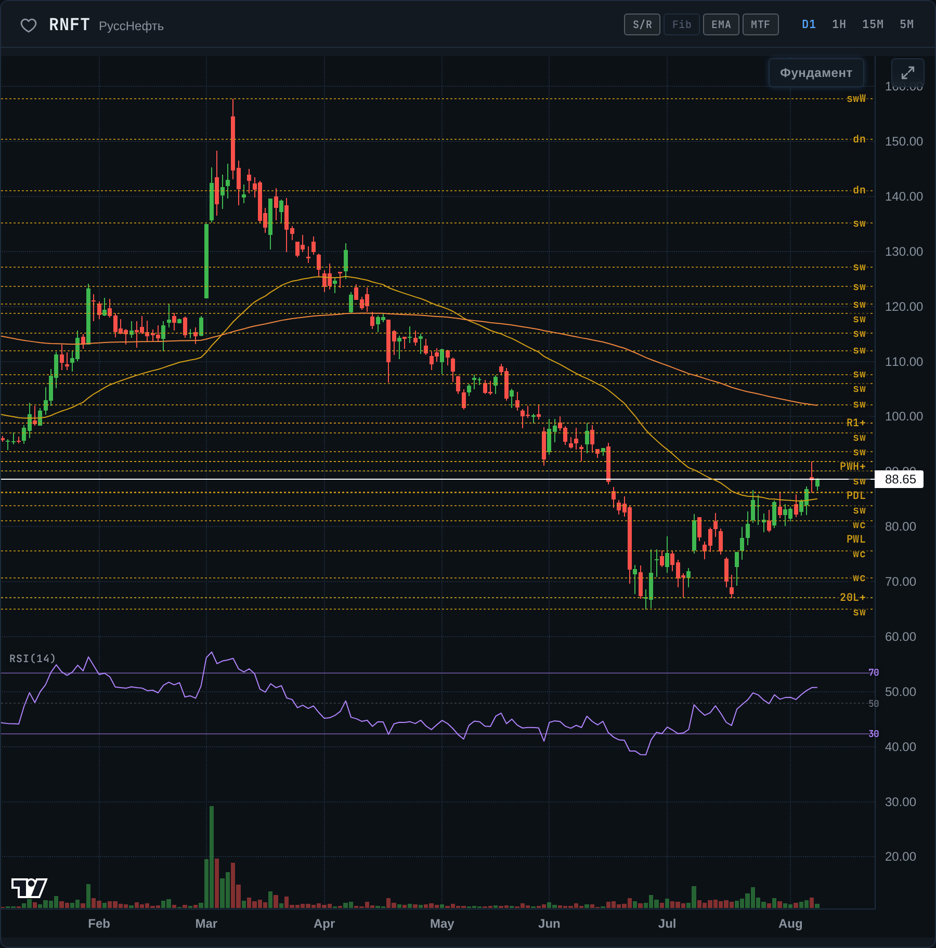Click the 110.00 price axis label
The width and height of the screenshot is (936, 948).
tap(904, 362)
